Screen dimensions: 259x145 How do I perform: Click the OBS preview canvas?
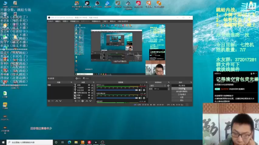[x=120, y=50]
